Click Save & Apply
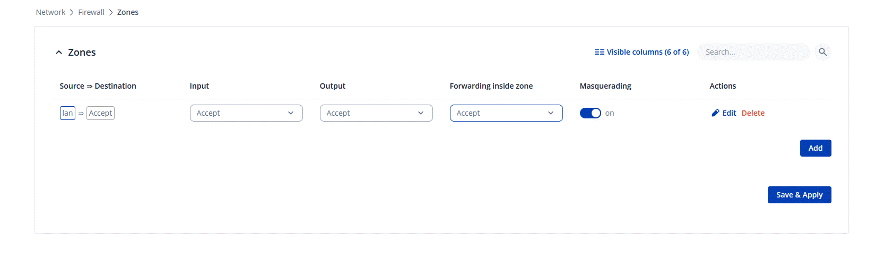 pyautogui.click(x=799, y=195)
